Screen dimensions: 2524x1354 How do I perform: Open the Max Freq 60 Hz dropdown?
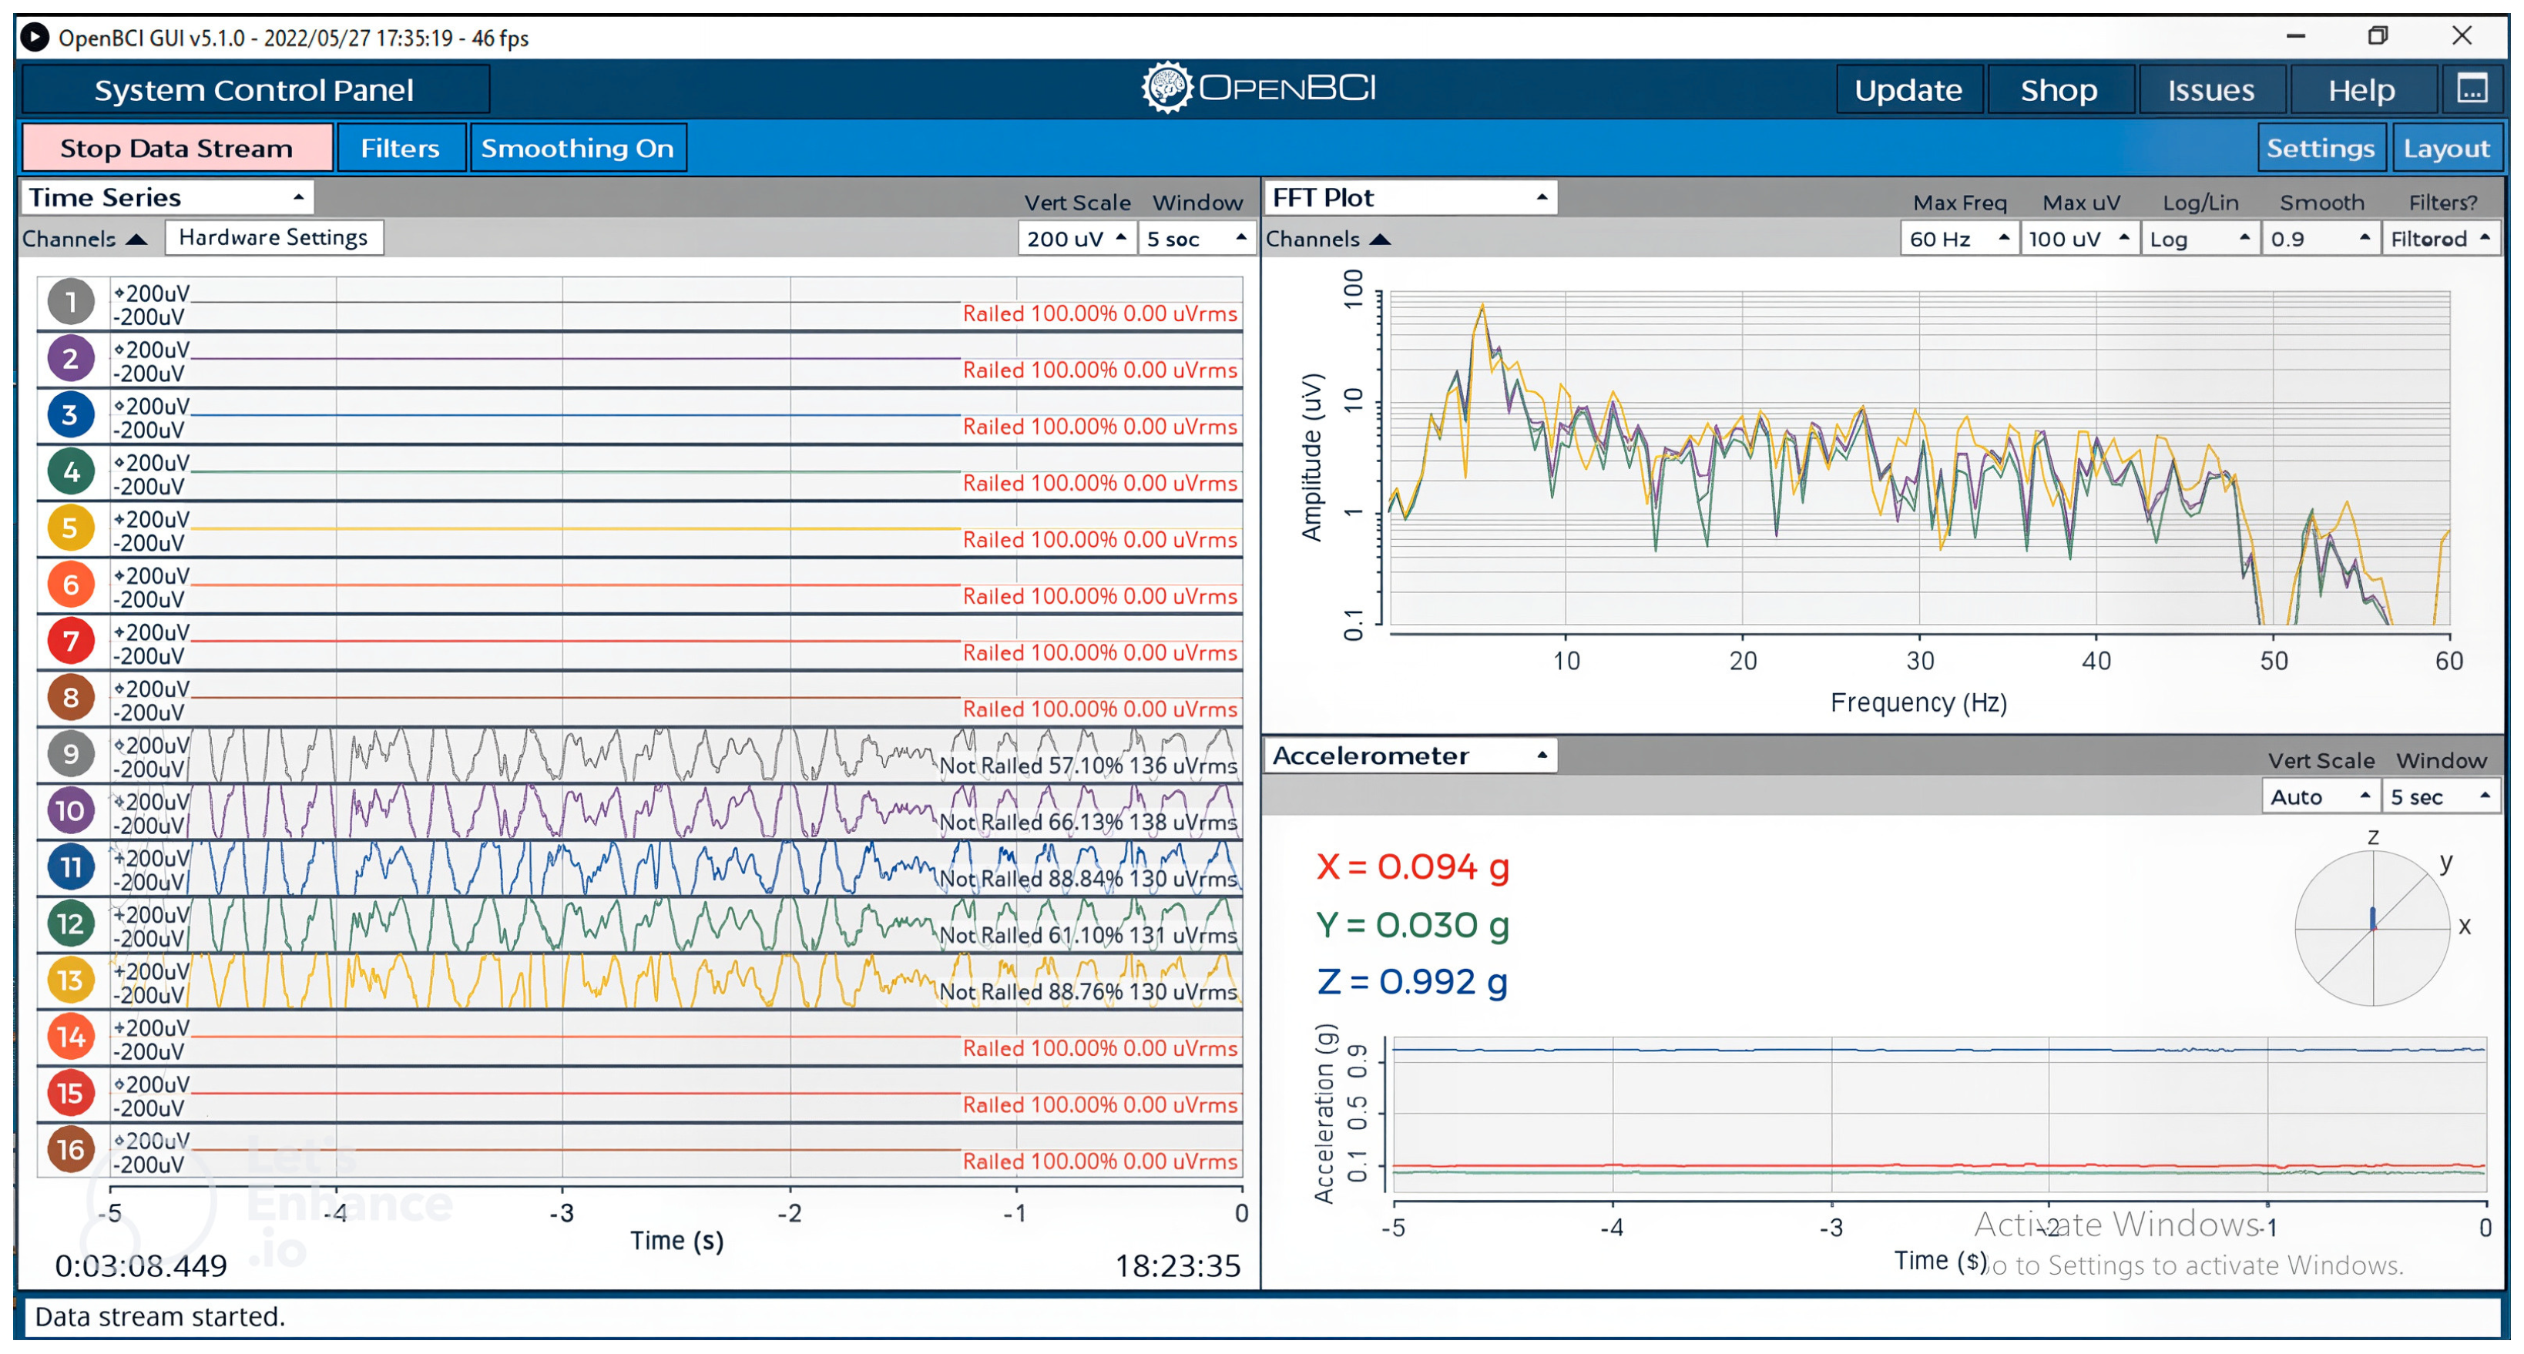pyautogui.click(x=1958, y=239)
